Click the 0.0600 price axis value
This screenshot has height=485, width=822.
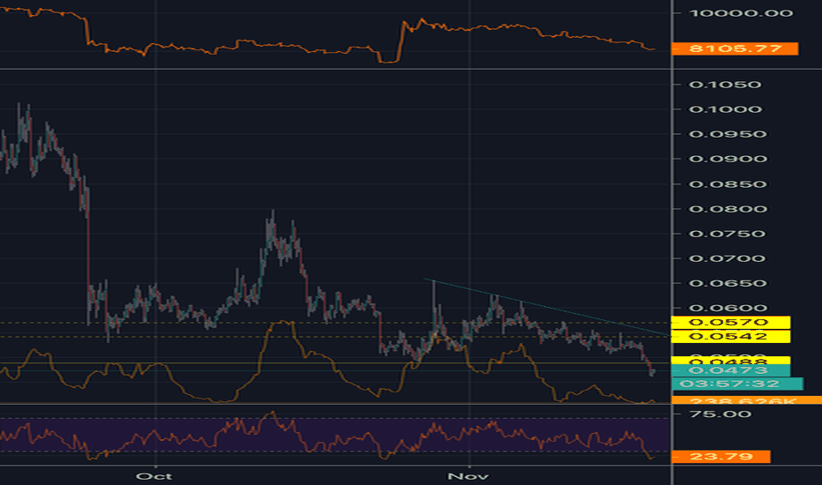728,308
